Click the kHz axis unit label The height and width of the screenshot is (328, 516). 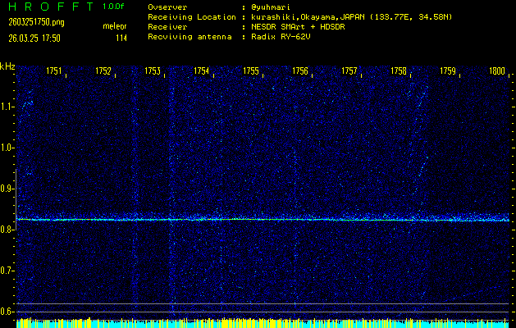[x=7, y=66]
